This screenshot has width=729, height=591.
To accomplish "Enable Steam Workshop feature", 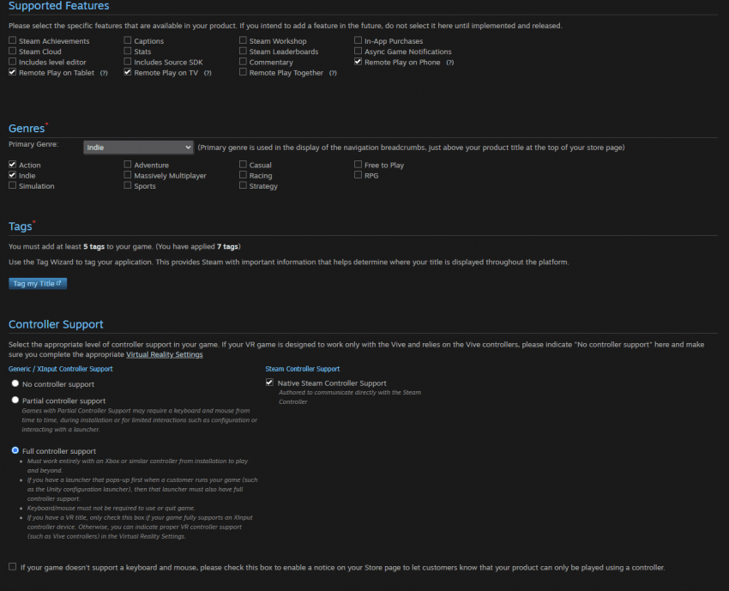I will 243,40.
